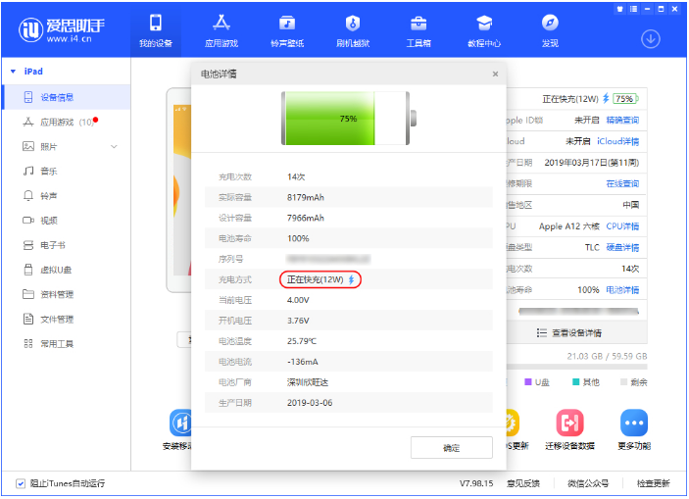Click the download manager arrow icon
This screenshot has width=689, height=499.
pyautogui.click(x=651, y=38)
